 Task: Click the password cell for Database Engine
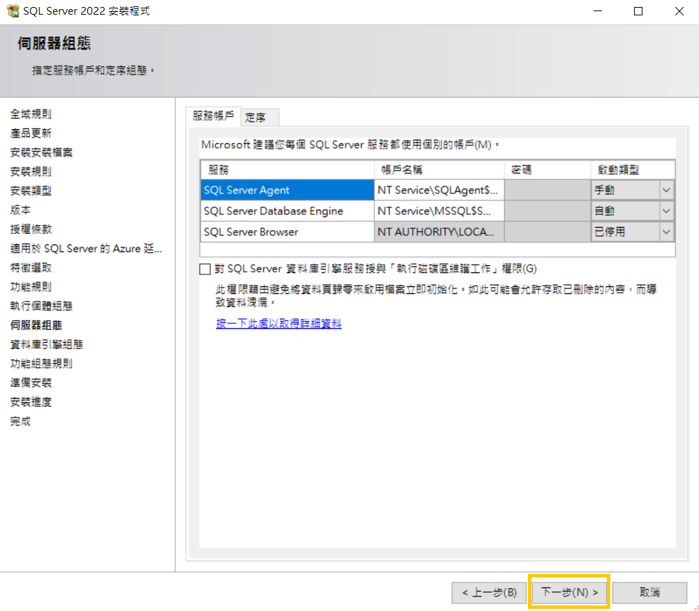pyautogui.click(x=547, y=212)
